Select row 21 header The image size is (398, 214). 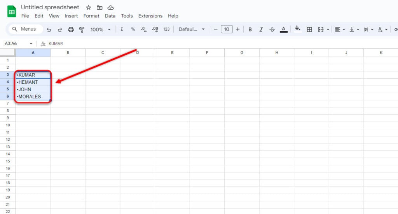[x=8, y=204]
